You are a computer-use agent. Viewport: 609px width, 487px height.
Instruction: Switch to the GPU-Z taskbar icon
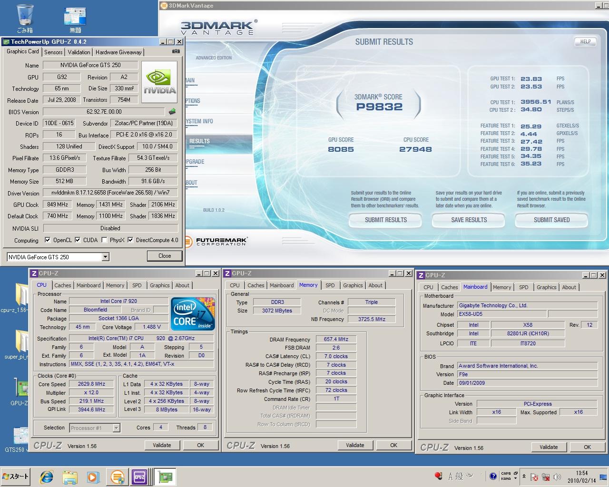165,477
